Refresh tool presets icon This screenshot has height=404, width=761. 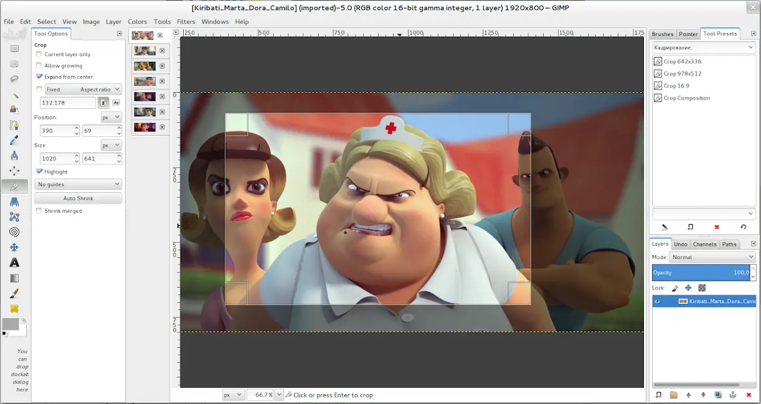pyautogui.click(x=743, y=227)
